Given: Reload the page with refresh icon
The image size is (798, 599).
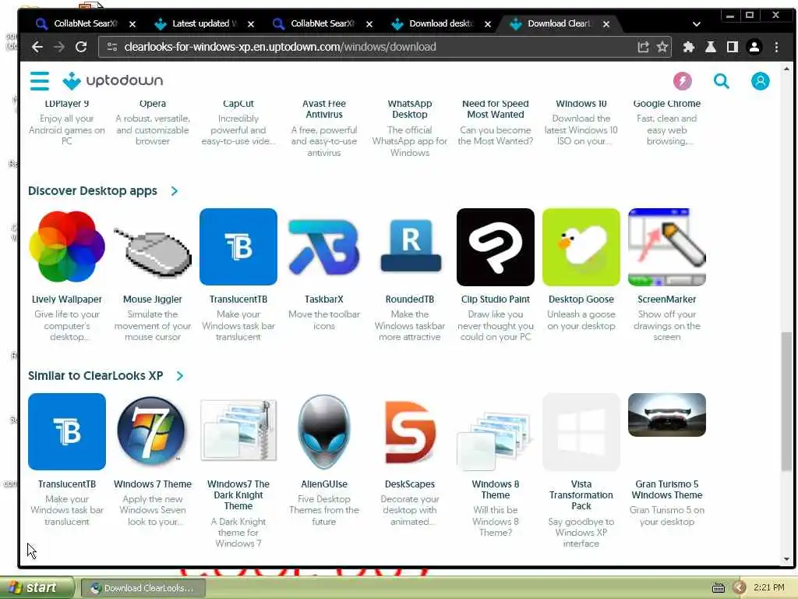Looking at the screenshot, I should (x=81, y=48).
